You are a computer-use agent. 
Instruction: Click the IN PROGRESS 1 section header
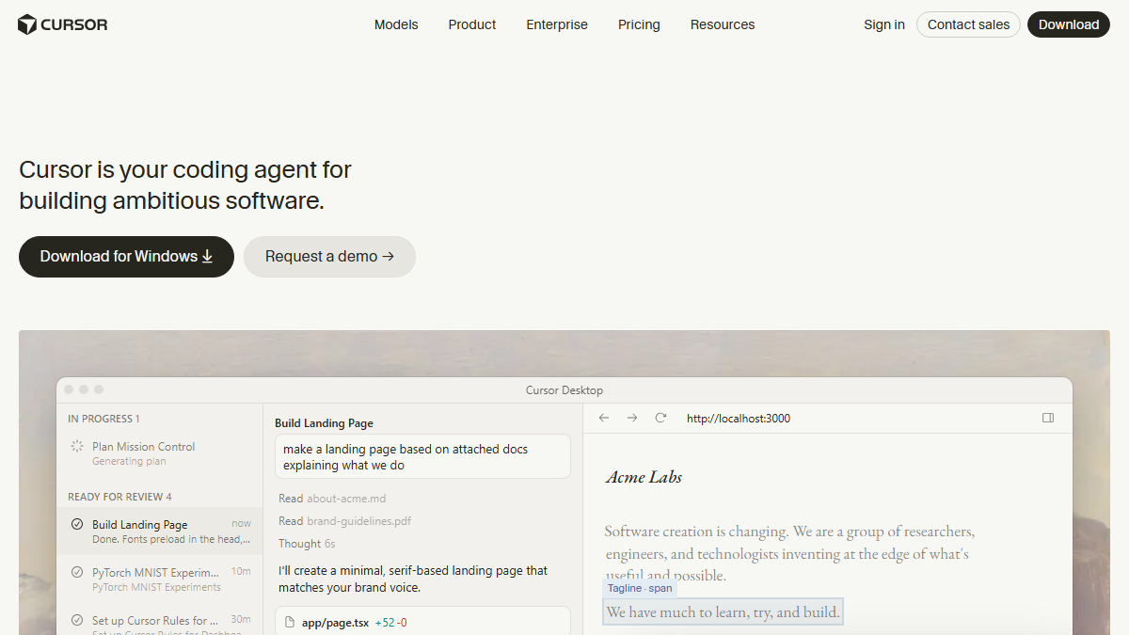pyautogui.click(x=103, y=419)
